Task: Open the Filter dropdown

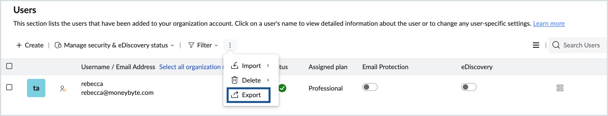Action: tap(203, 45)
